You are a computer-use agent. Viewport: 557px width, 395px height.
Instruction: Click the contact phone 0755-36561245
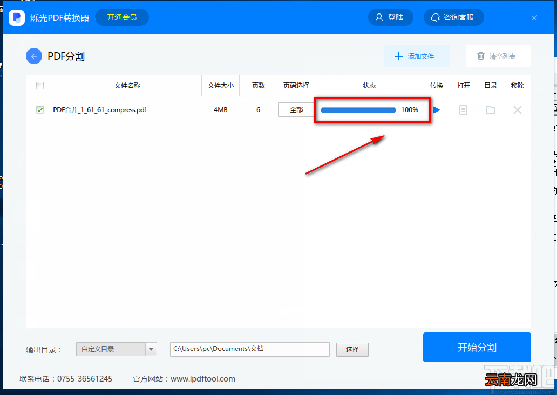point(85,379)
